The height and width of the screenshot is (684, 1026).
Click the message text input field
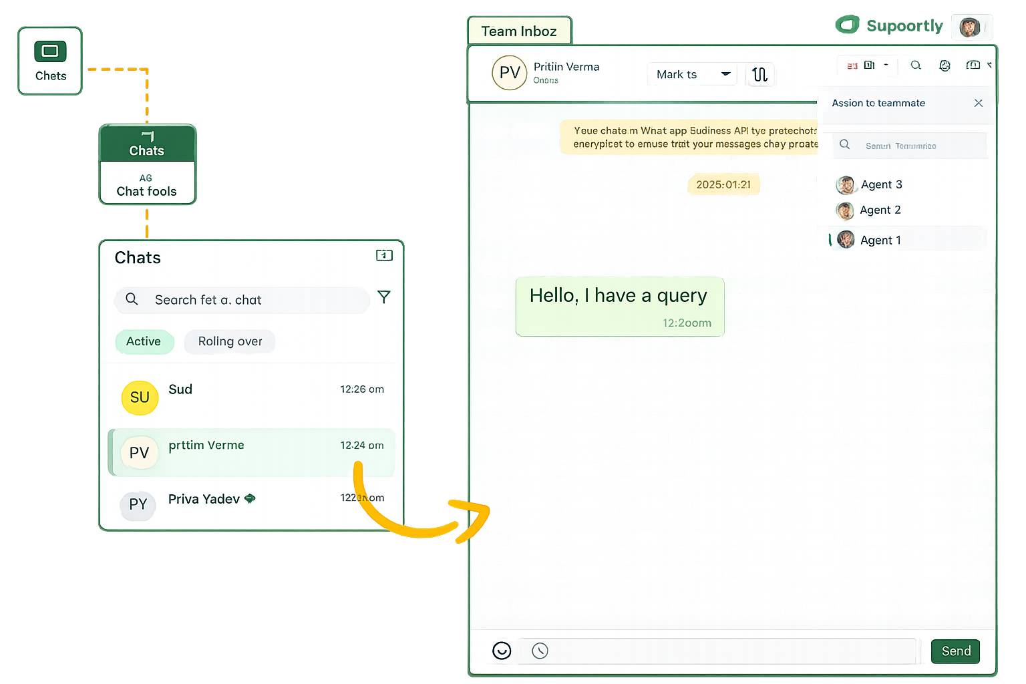pyautogui.click(x=718, y=651)
